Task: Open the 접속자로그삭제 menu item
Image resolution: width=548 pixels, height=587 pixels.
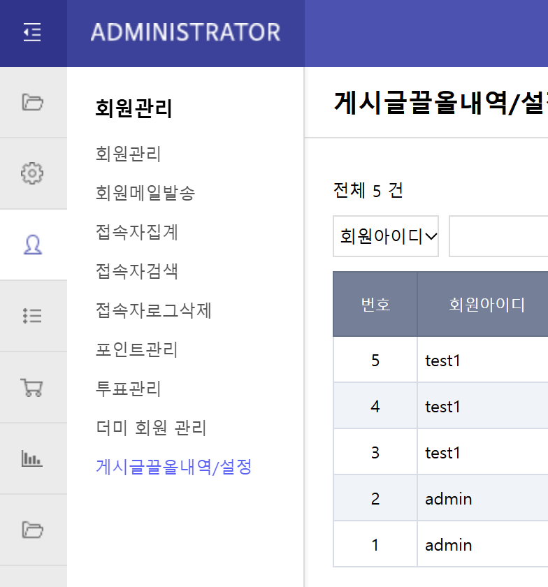Action: click(x=154, y=310)
